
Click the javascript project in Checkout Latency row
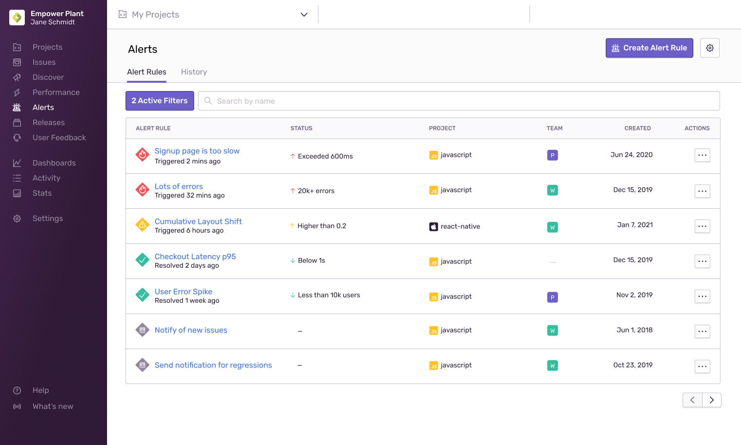coord(451,261)
